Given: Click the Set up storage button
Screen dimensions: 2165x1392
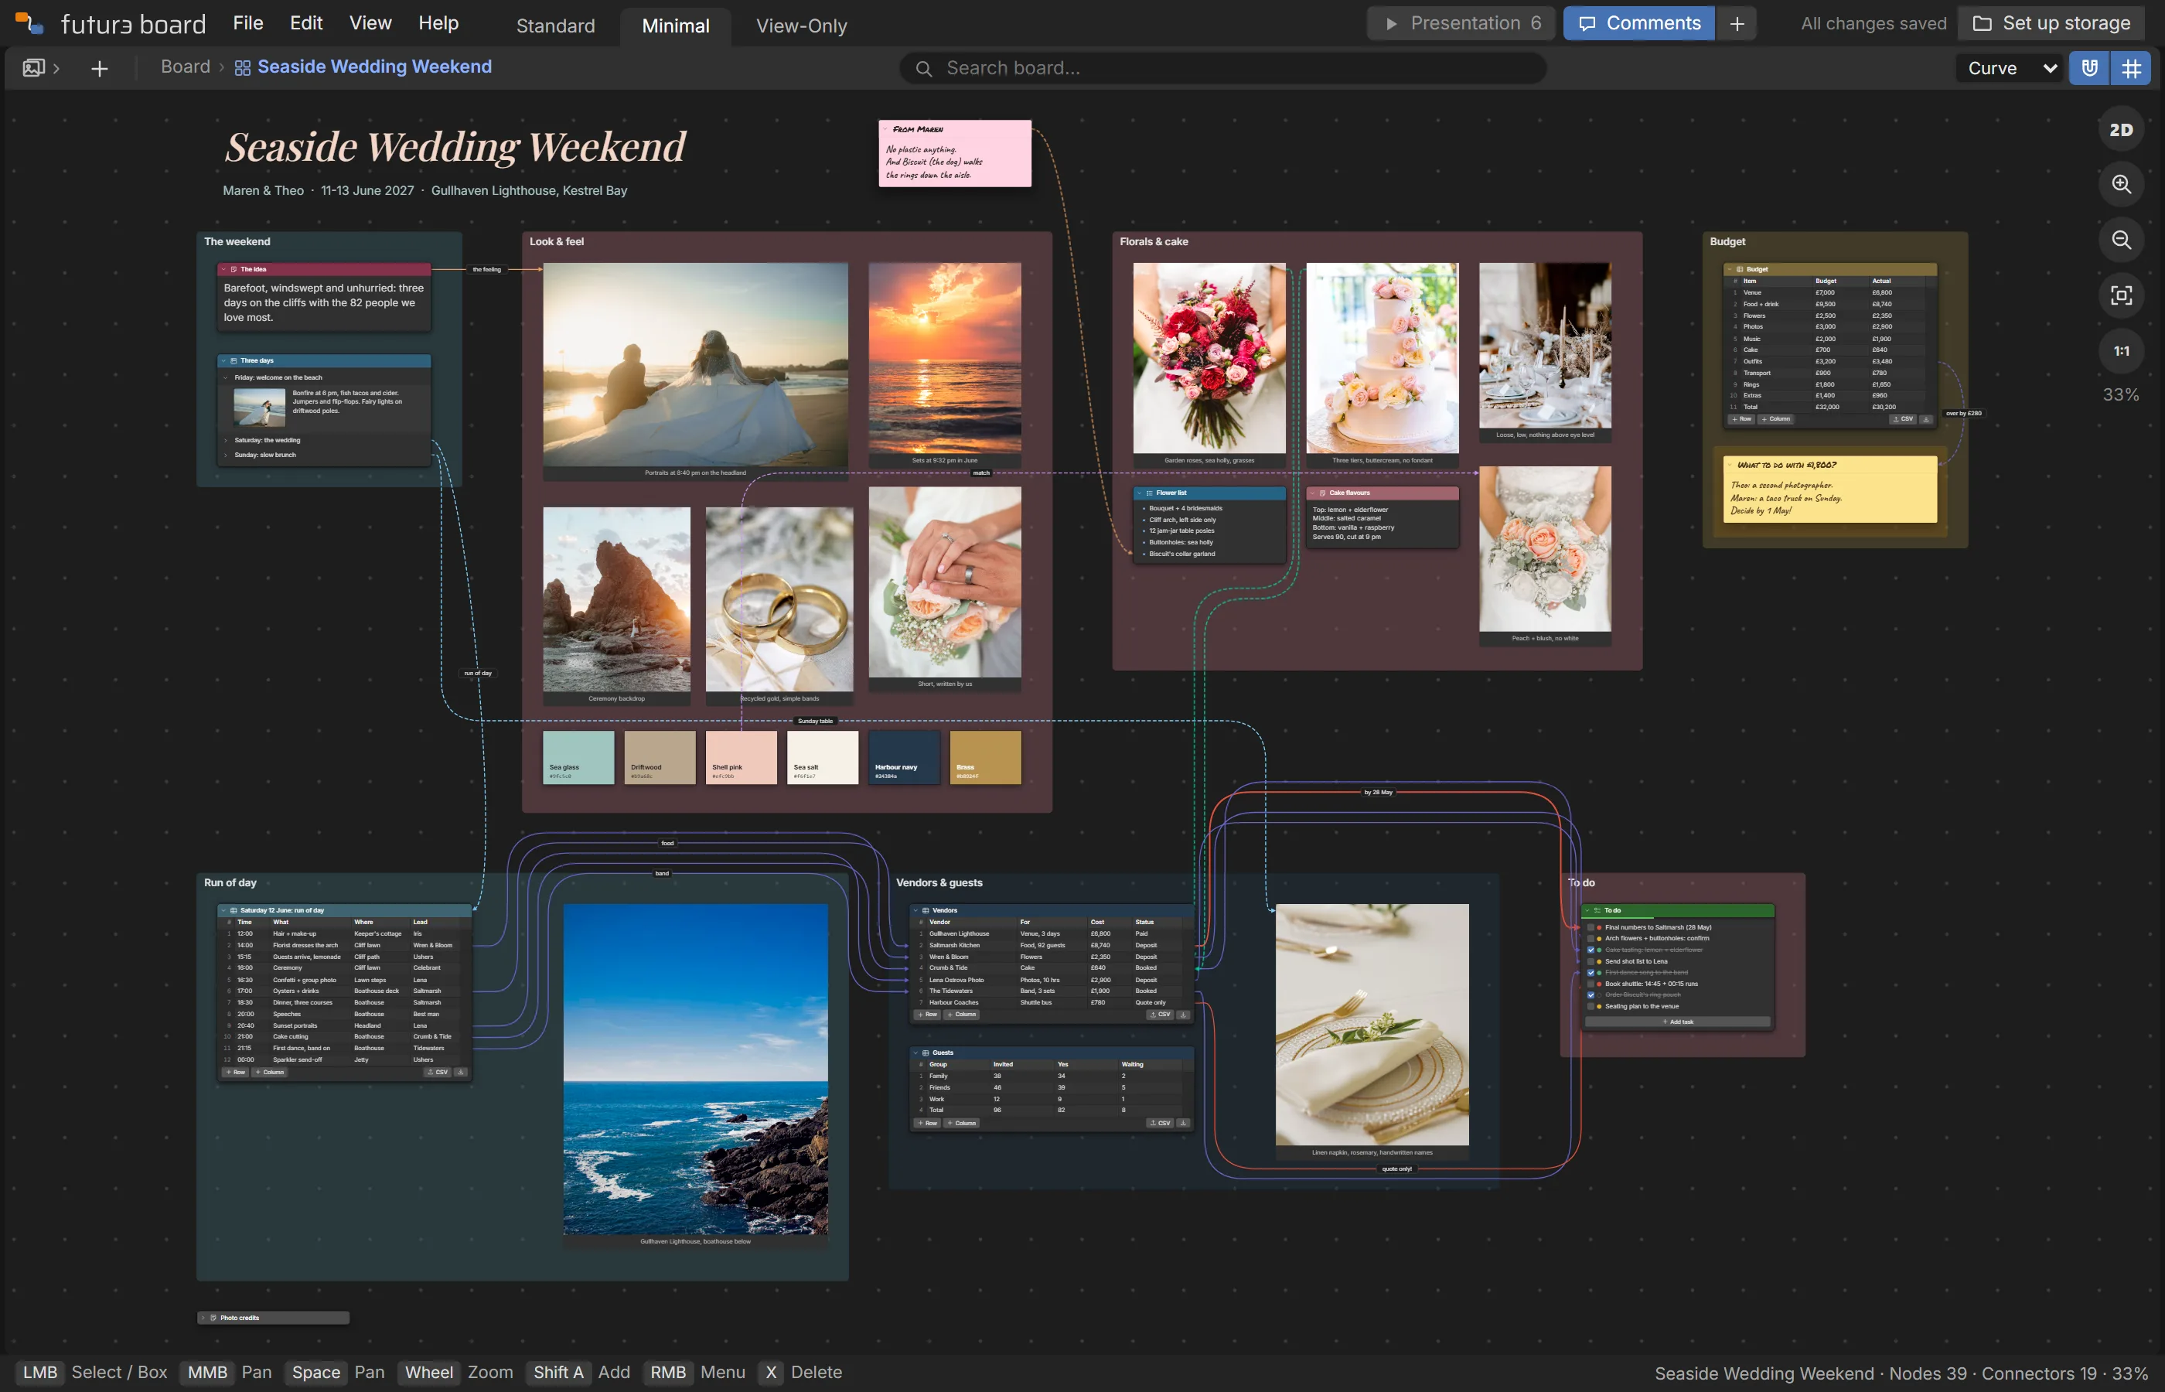Looking at the screenshot, I should pos(2051,23).
